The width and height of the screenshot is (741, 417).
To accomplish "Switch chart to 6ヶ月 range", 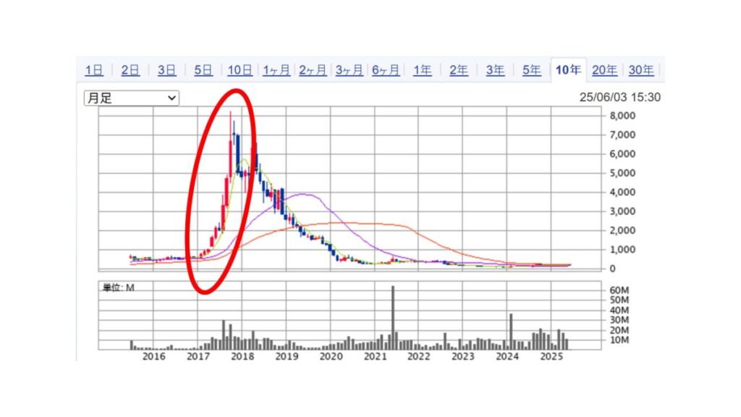I will pos(386,70).
